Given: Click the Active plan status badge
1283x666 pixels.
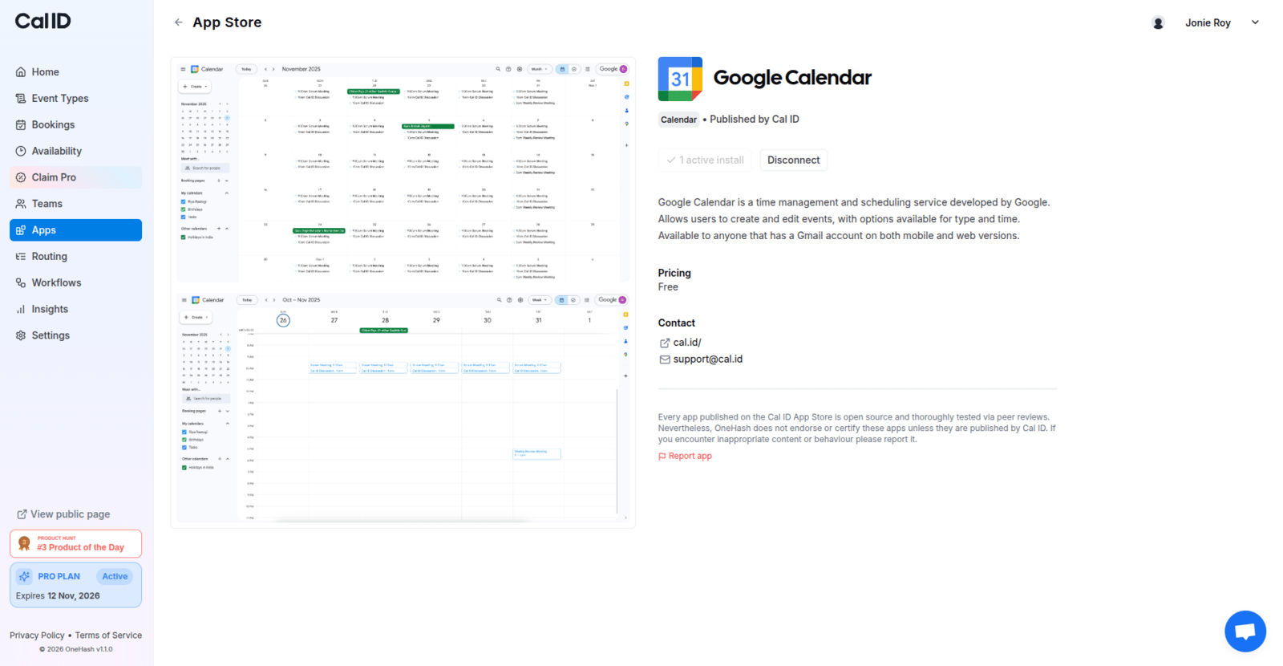Looking at the screenshot, I should tap(115, 576).
